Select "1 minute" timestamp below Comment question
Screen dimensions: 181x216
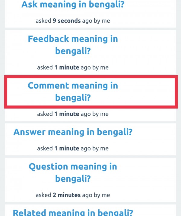pyautogui.click(x=67, y=114)
